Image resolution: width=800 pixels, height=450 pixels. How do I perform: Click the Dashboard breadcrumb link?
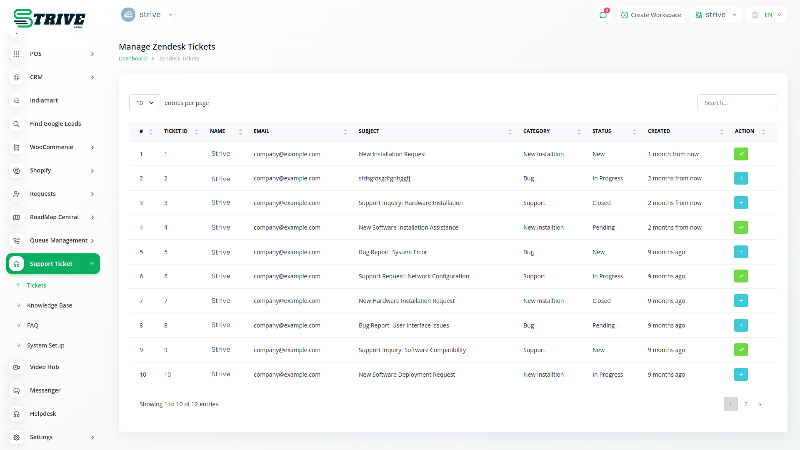(x=132, y=58)
